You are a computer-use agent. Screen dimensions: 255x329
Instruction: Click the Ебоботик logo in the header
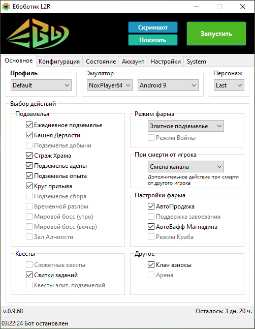click(38, 34)
